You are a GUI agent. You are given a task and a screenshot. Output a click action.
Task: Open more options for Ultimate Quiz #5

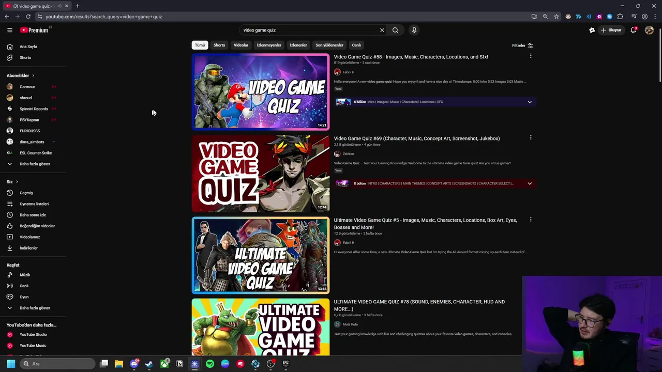tap(530, 220)
